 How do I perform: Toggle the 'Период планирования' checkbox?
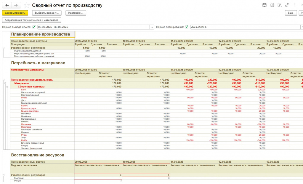pyautogui.click(x=187, y=27)
